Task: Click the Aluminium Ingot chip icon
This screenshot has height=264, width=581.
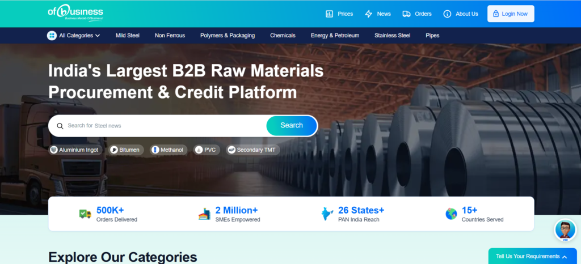Action: (54, 150)
